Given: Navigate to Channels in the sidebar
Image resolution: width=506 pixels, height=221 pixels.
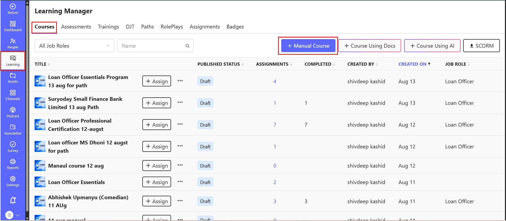Looking at the screenshot, I should [13, 95].
